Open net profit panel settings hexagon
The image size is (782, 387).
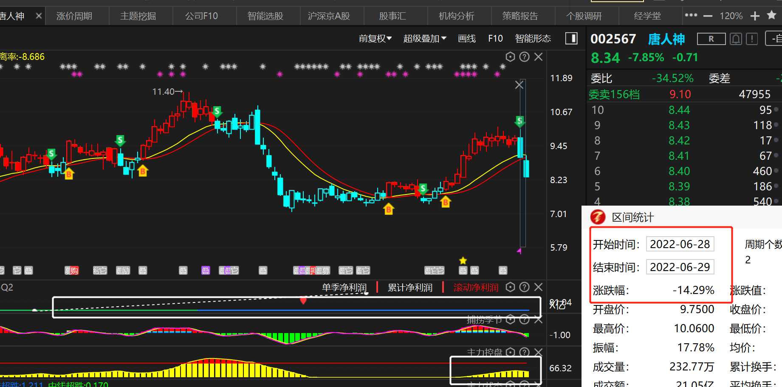511,287
